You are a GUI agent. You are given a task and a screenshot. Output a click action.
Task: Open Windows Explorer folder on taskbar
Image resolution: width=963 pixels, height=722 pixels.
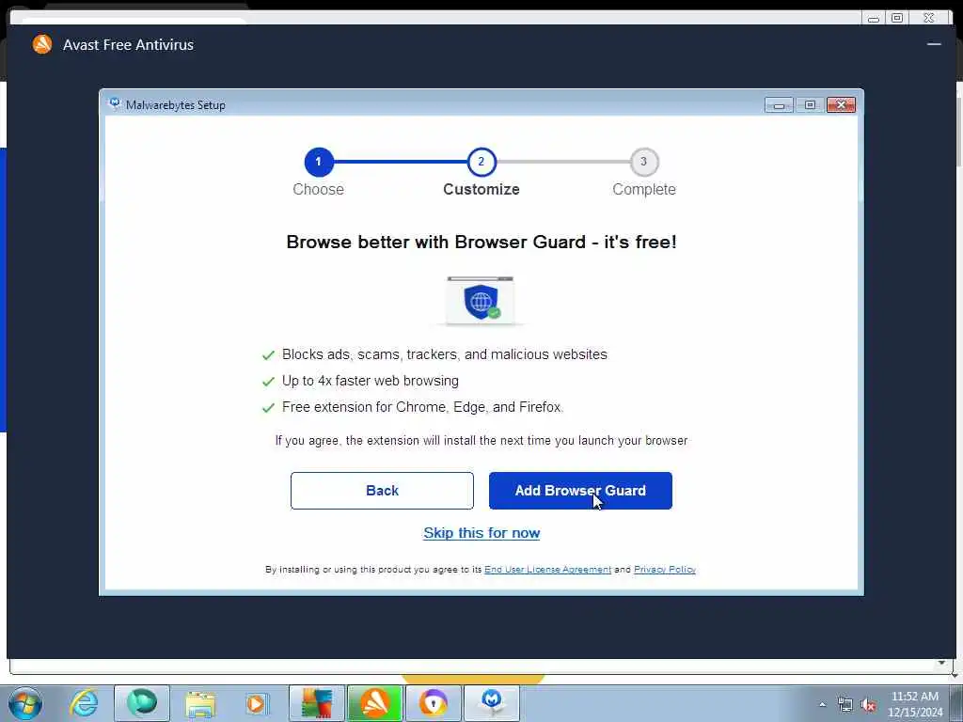pyautogui.click(x=200, y=703)
